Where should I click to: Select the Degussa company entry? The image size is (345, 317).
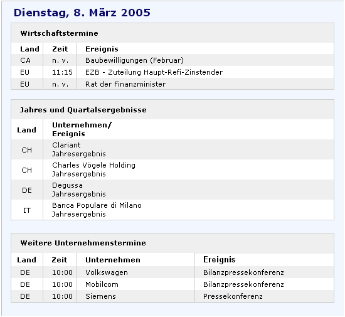tap(67, 185)
